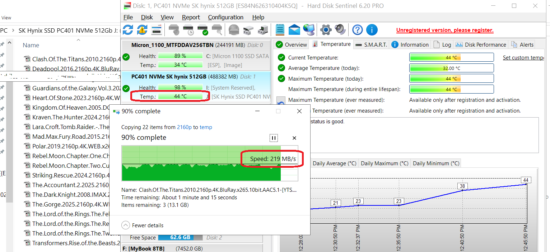Click green status check icon of Micron_1100 disk
This screenshot has width=550, height=252.
(x=126, y=57)
